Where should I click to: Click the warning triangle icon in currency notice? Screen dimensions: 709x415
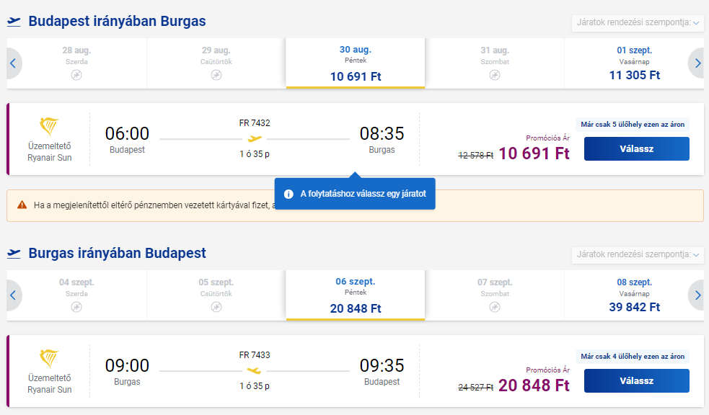click(22, 205)
